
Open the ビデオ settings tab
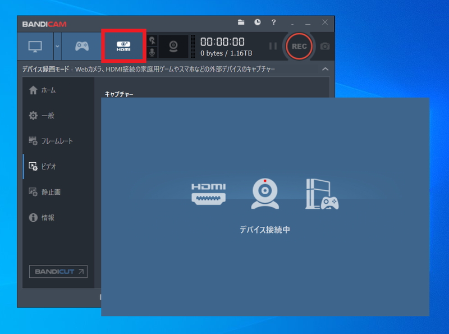pyautogui.click(x=58, y=166)
